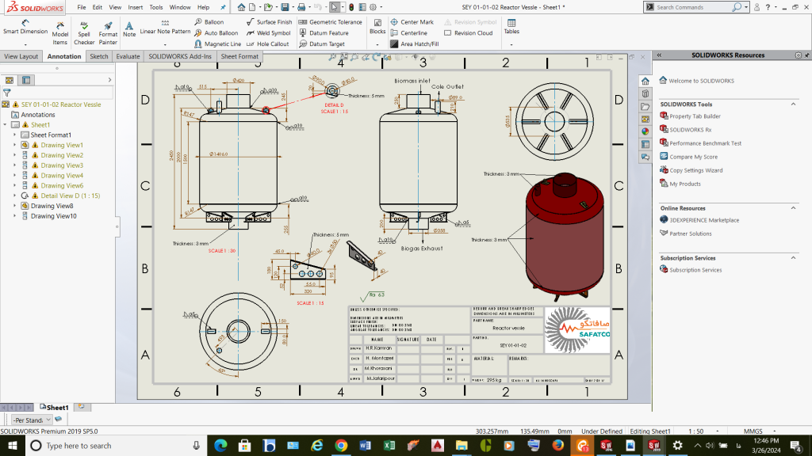Viewport: 812px width, 456px height.
Task: Open the Tables dropdown arrow
Action: [511, 44]
